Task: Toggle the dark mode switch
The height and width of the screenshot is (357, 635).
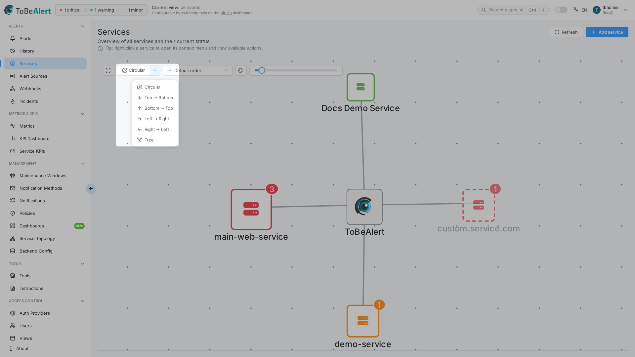Action: (561, 10)
